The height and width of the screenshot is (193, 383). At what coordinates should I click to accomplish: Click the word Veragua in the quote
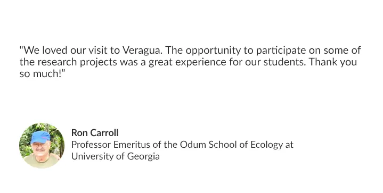click(x=142, y=50)
